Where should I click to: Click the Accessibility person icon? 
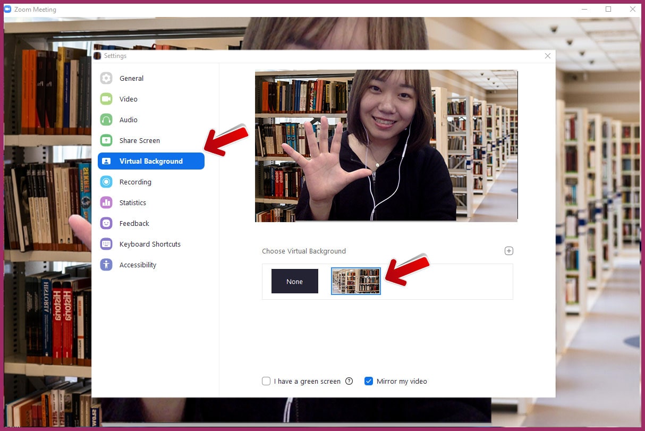(x=106, y=265)
